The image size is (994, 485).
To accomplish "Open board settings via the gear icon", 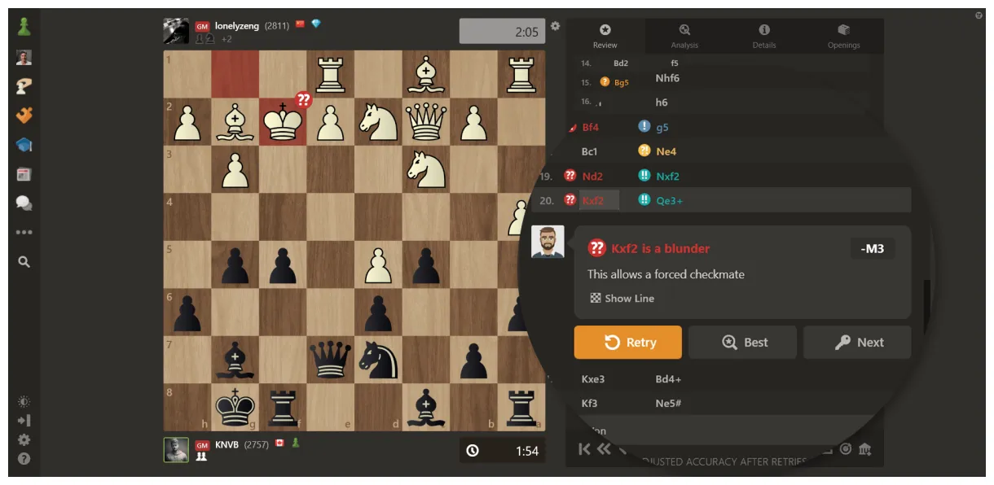I will (556, 25).
